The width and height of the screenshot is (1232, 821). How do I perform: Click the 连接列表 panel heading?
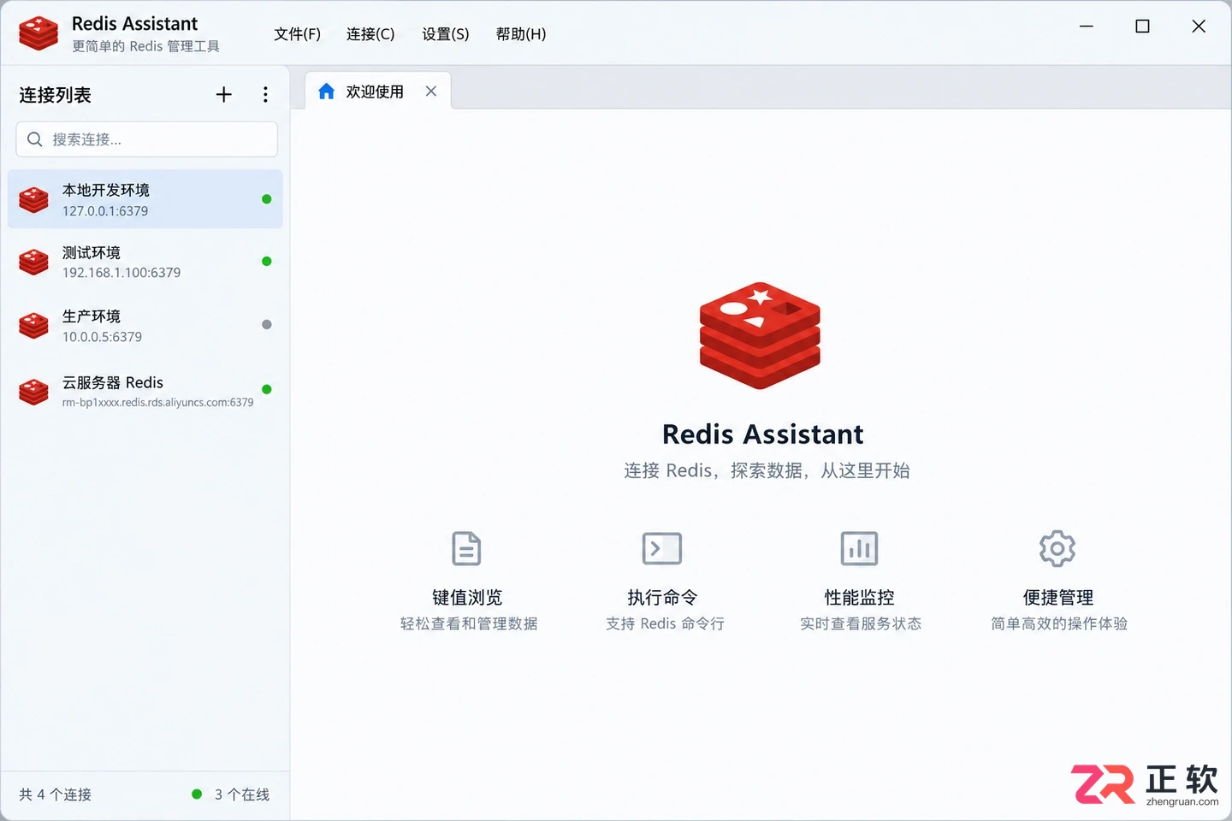pos(55,95)
